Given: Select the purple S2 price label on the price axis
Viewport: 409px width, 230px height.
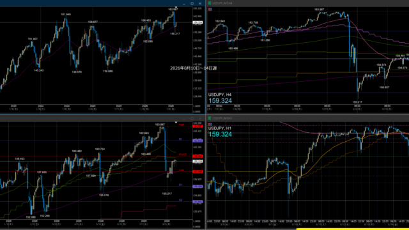Looking at the screenshot, I should 197,202.
